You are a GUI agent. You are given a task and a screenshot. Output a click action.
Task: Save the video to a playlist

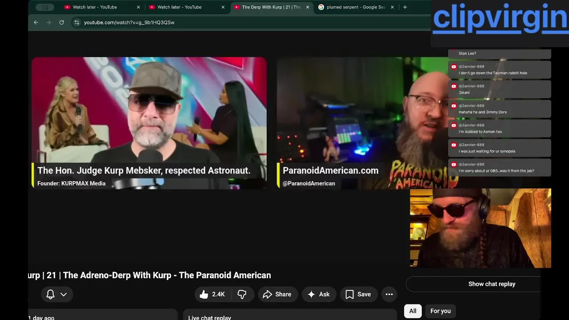coord(358,294)
